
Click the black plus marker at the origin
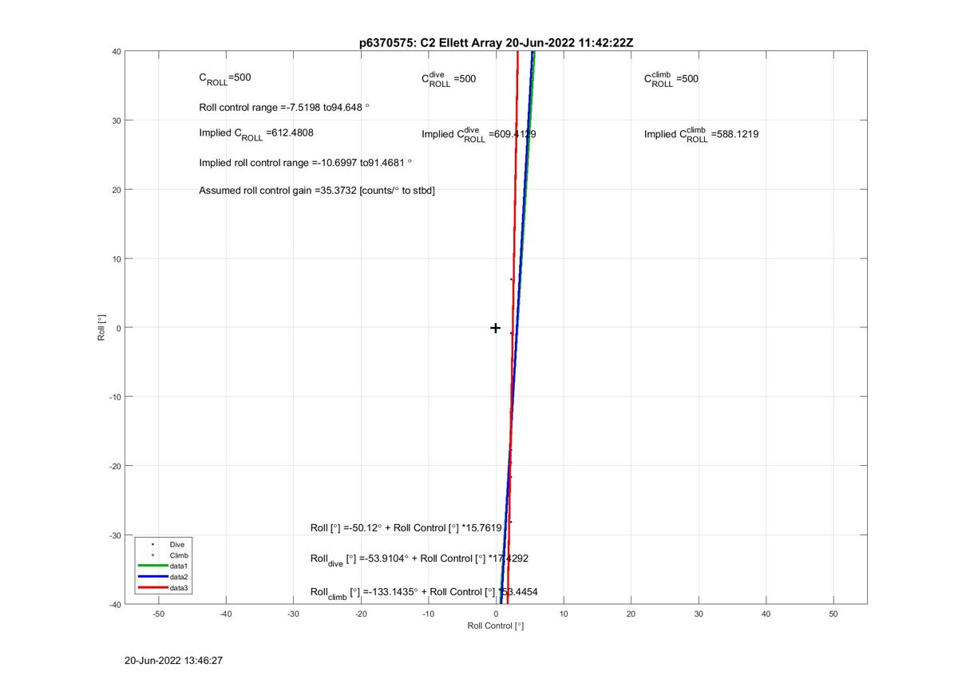click(495, 328)
